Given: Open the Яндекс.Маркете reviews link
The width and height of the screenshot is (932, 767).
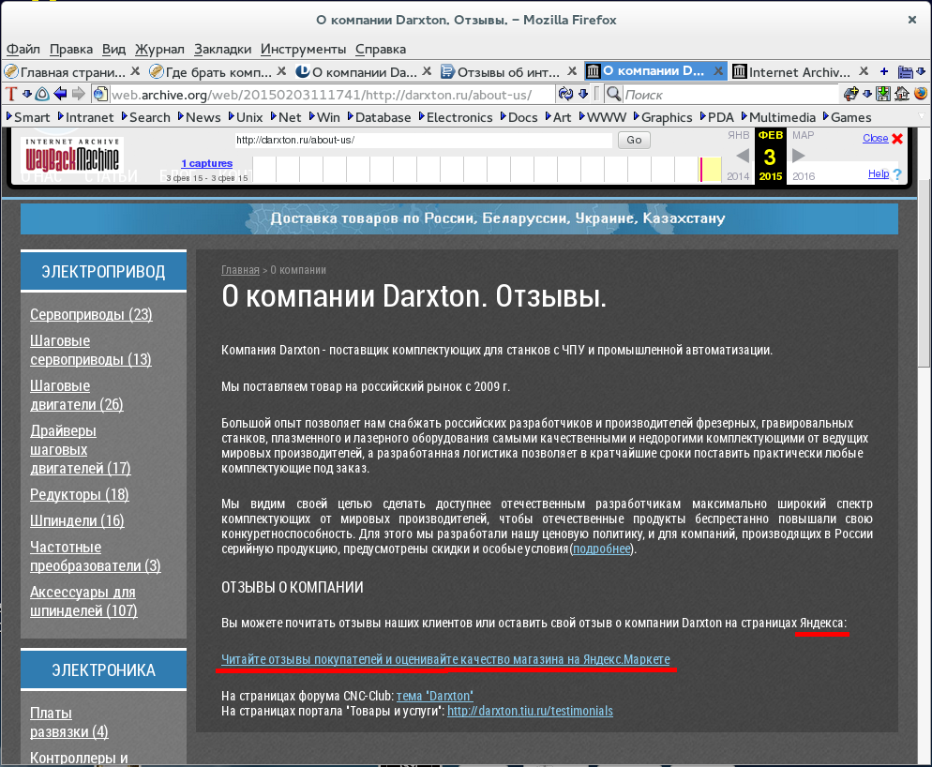Looking at the screenshot, I should (x=445, y=659).
